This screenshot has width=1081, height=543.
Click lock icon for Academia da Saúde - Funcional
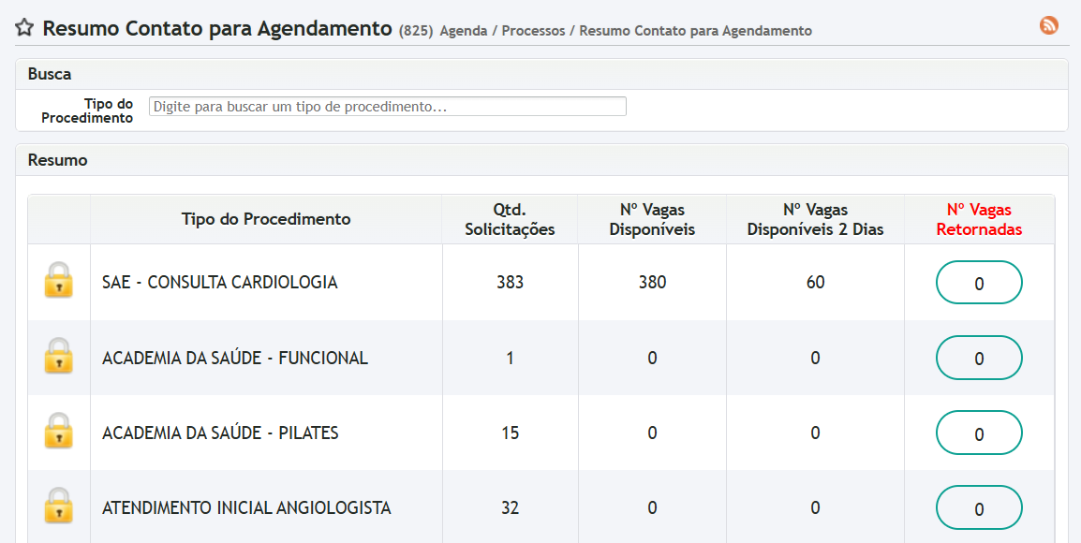pos(58,357)
